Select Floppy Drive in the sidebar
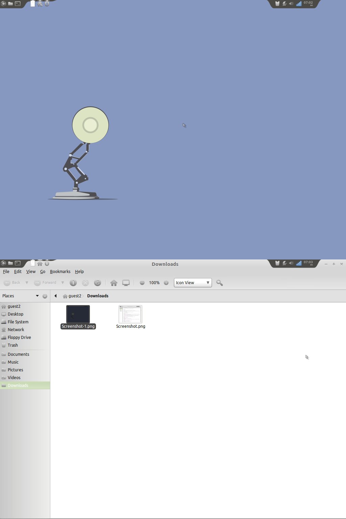This screenshot has height=519, width=346. tap(25, 338)
